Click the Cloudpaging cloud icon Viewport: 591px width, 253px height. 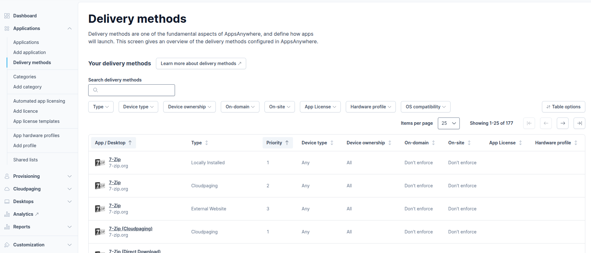tap(7, 189)
